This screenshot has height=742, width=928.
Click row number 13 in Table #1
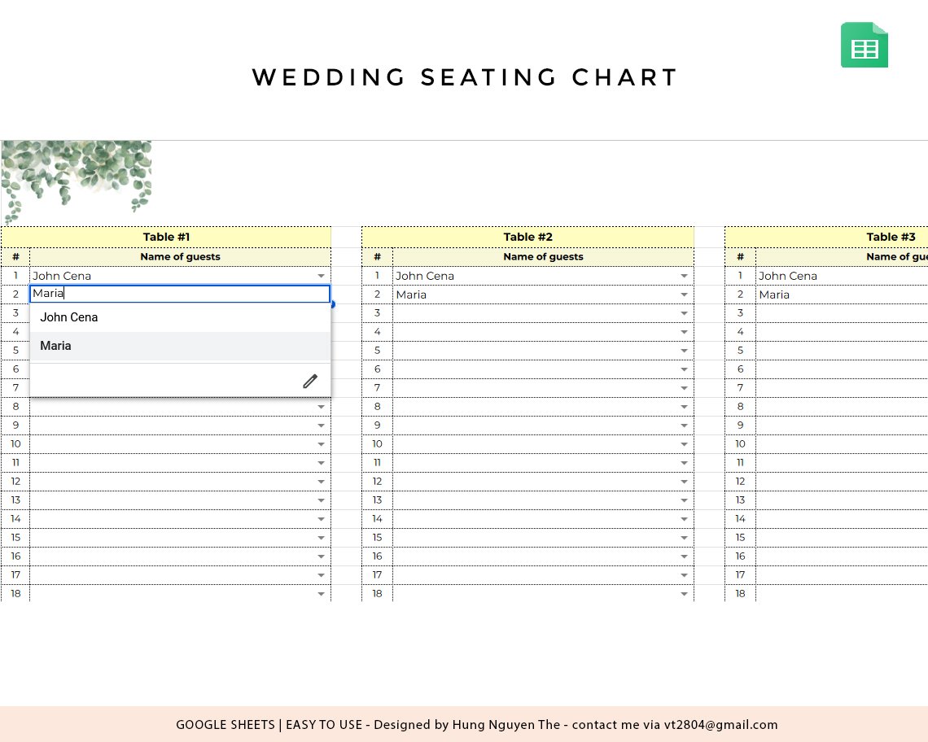tap(15, 500)
